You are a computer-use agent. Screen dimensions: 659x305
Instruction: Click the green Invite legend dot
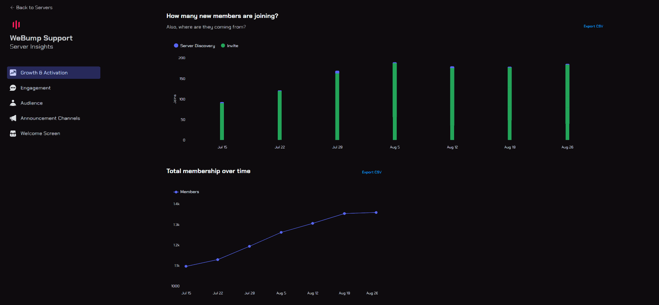pyautogui.click(x=223, y=46)
